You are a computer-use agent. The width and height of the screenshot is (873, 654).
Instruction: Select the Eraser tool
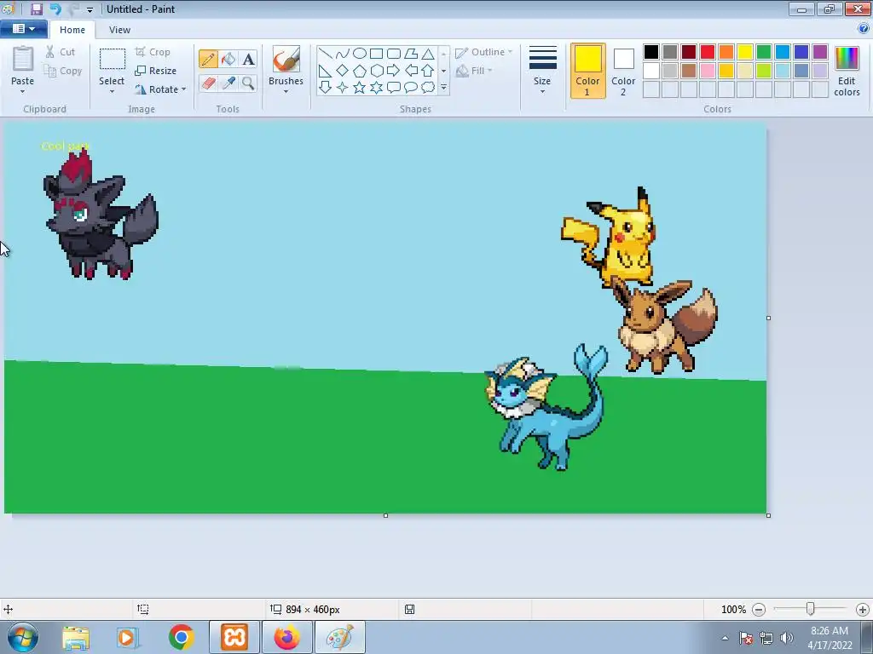(x=208, y=83)
